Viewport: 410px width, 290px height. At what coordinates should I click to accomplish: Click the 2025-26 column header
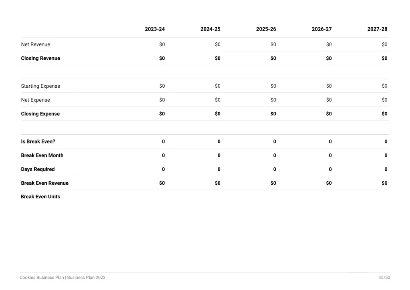(x=266, y=29)
